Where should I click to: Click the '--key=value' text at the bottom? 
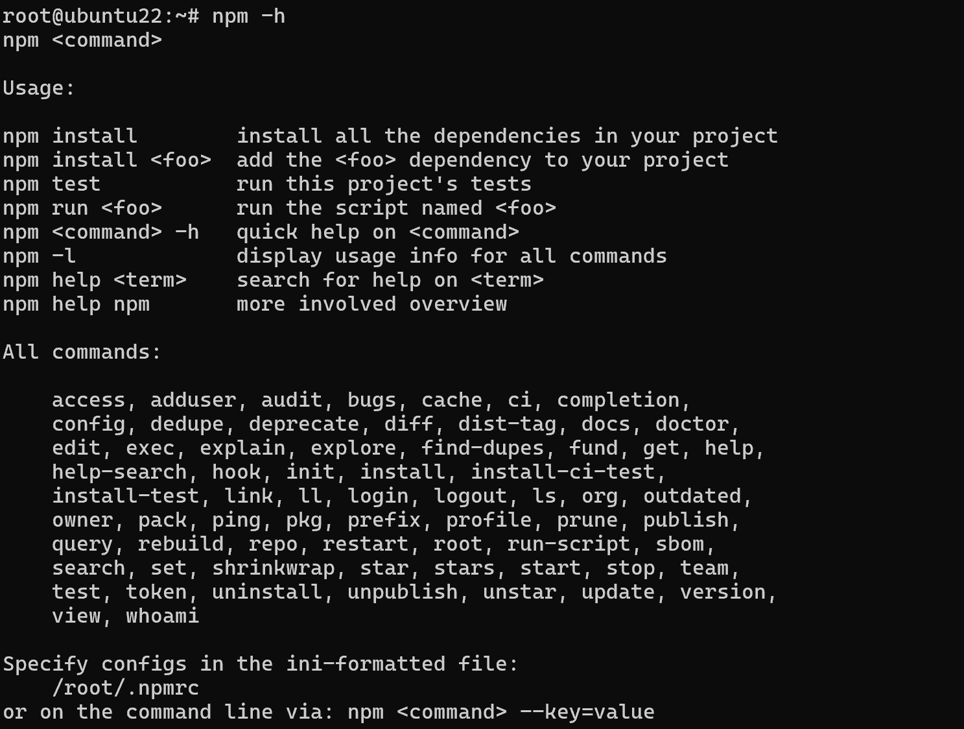(587, 712)
